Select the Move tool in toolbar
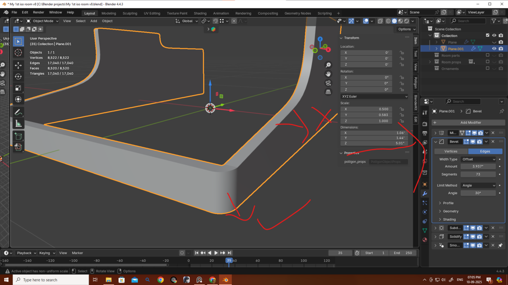The height and width of the screenshot is (285, 508). pos(18,65)
